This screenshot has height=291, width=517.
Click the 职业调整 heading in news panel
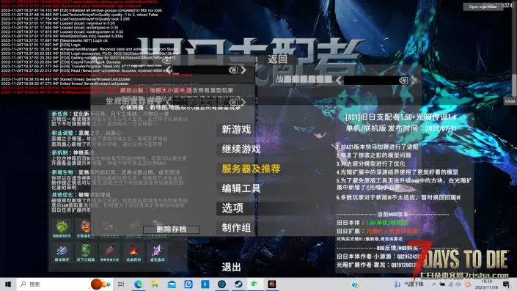(x=62, y=133)
